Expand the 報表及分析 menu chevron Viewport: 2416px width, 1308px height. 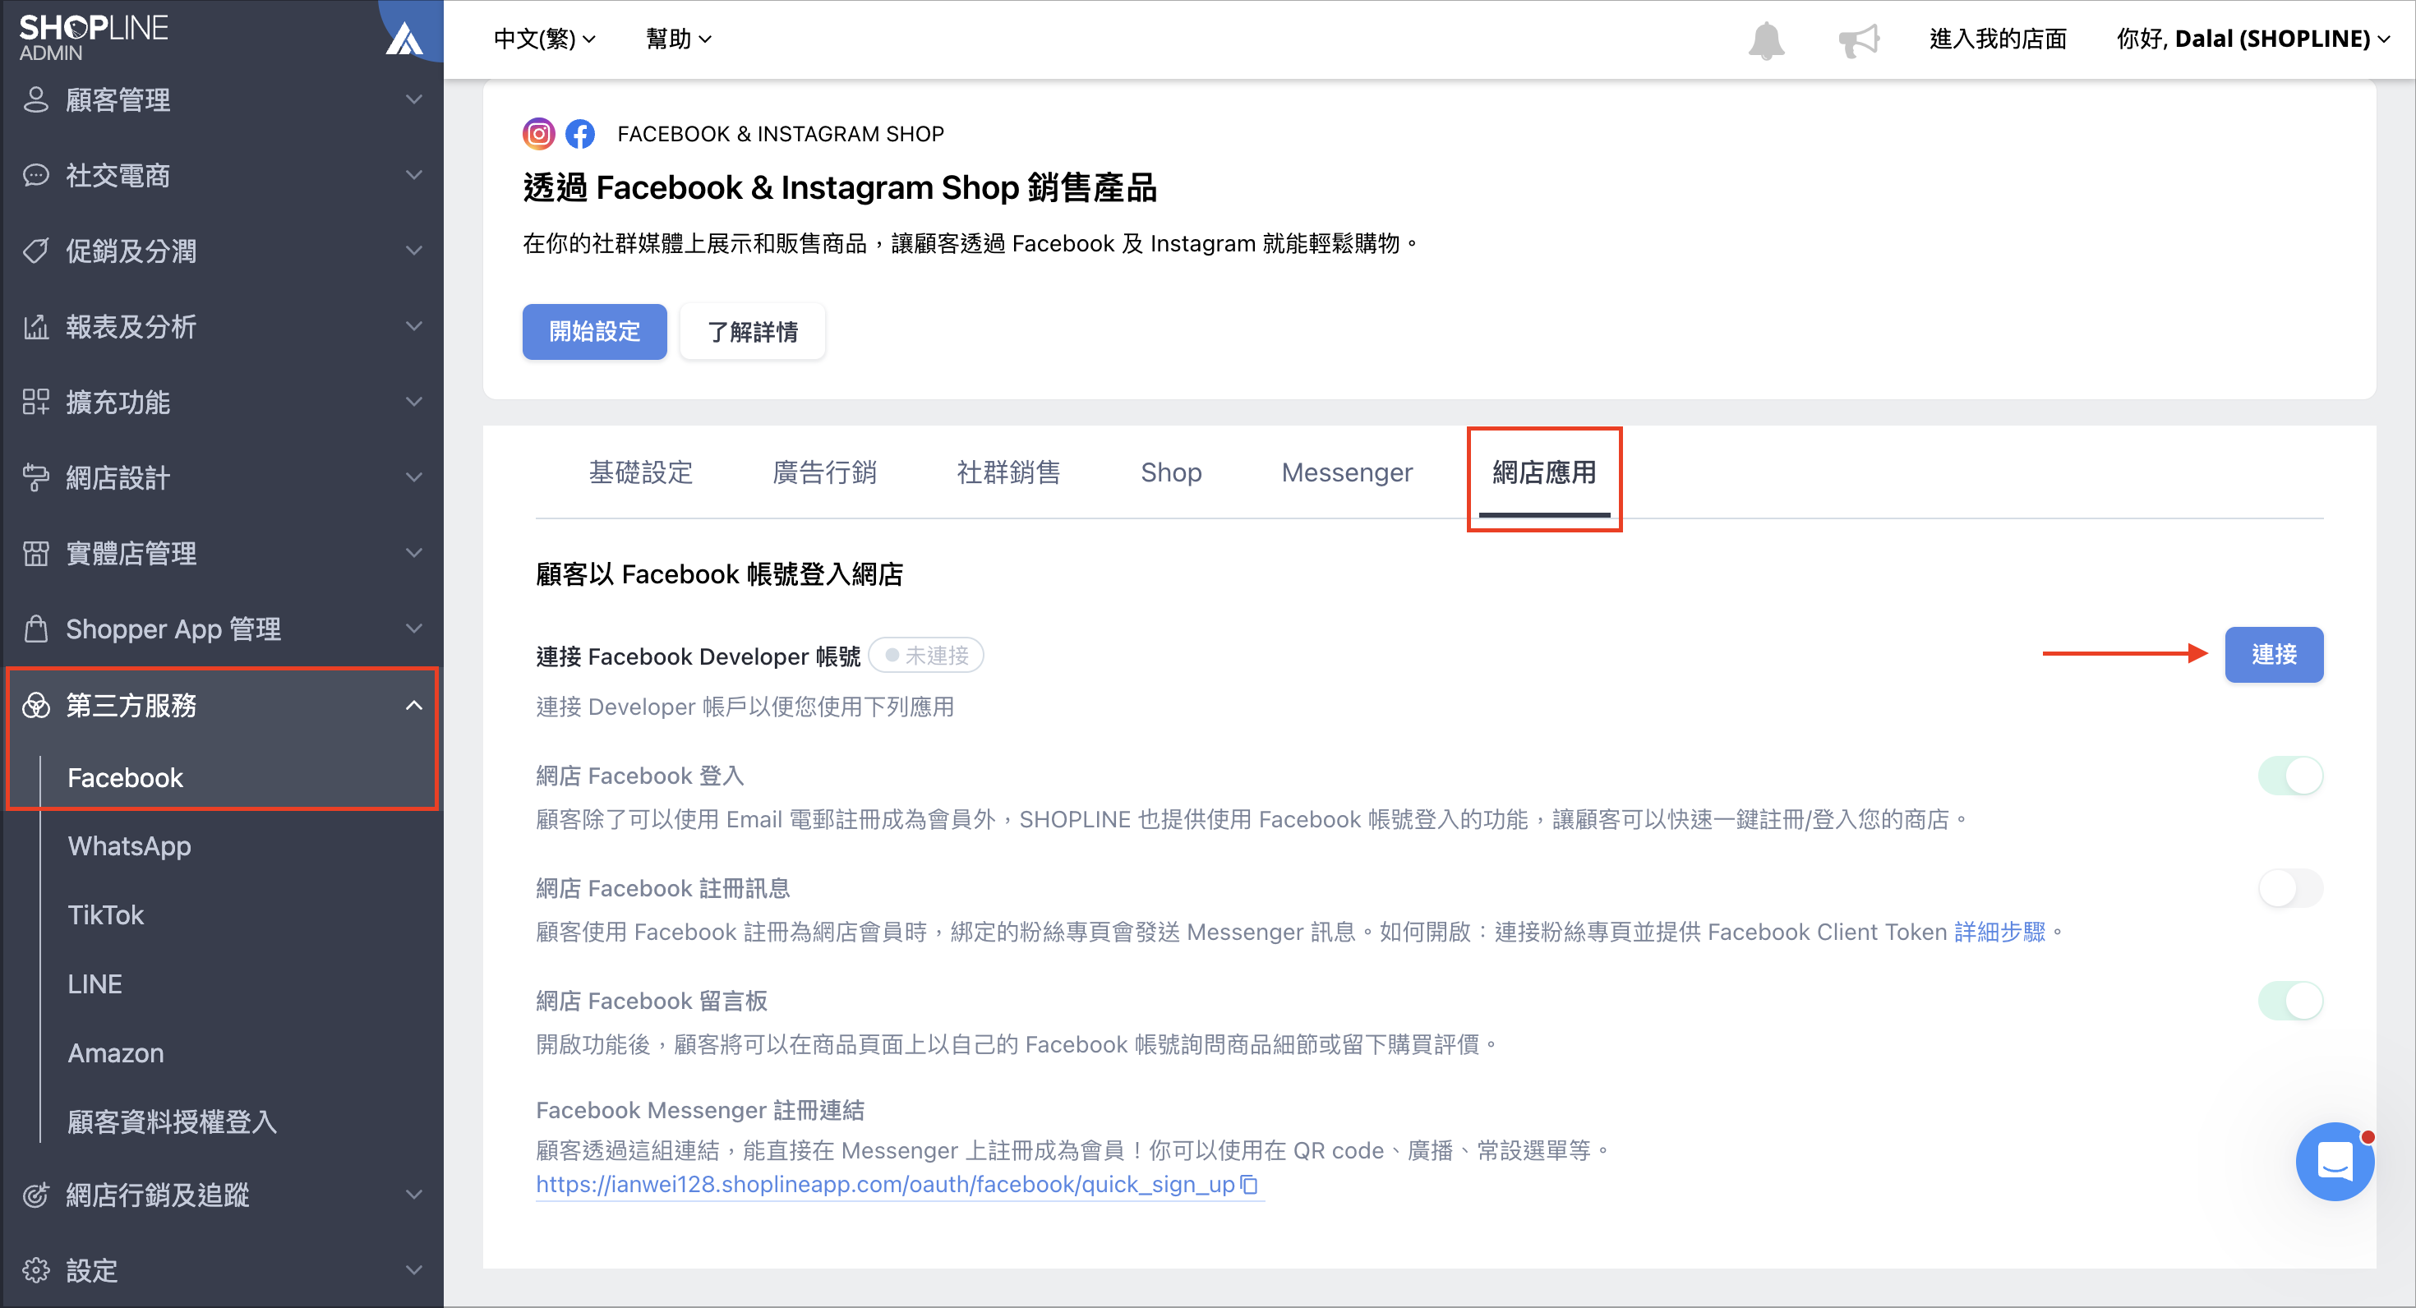click(413, 326)
